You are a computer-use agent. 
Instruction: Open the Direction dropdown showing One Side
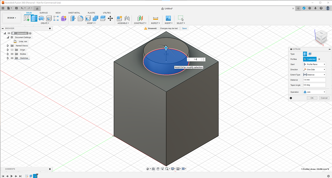click(314, 70)
